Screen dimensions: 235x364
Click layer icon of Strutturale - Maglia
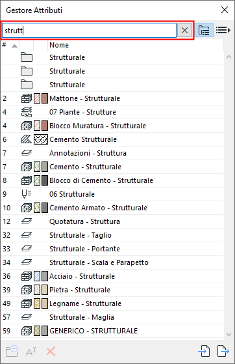[x=27, y=317]
